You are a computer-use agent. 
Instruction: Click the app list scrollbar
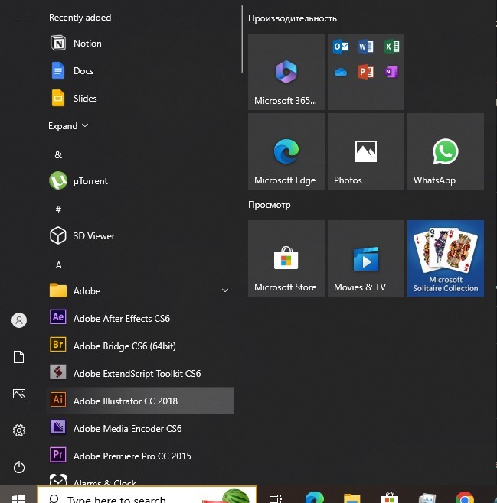pyautogui.click(x=242, y=39)
